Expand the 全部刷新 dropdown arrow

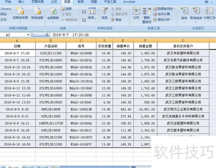(53, 22)
